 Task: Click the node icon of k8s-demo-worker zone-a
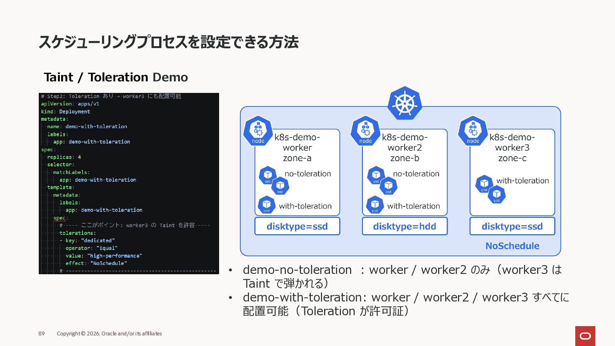pos(258,131)
